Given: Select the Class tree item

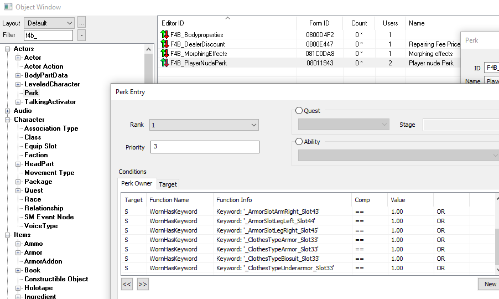Looking at the screenshot, I should pos(33,137).
